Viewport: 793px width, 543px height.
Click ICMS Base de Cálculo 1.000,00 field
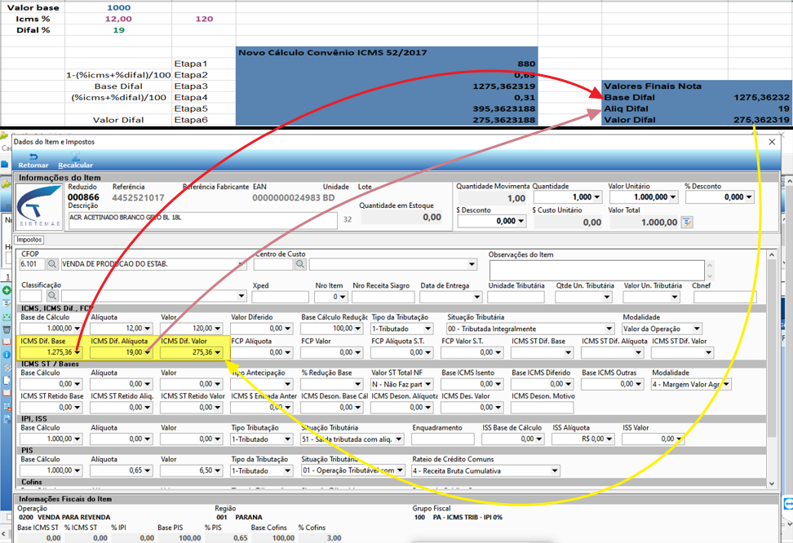(51, 329)
